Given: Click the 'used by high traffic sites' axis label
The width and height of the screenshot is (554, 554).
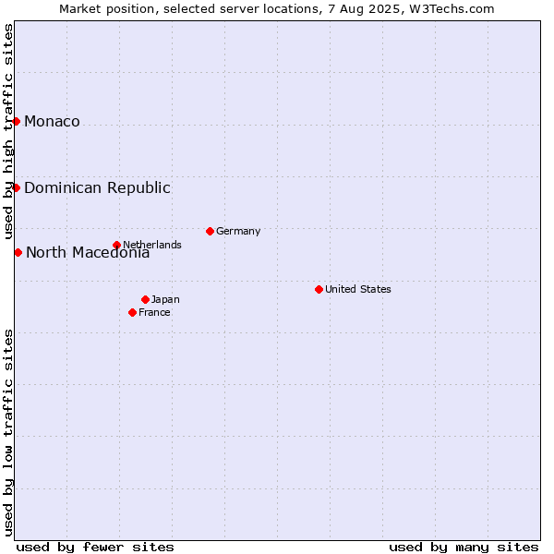Looking at the screenshot, I should tap(8, 131).
